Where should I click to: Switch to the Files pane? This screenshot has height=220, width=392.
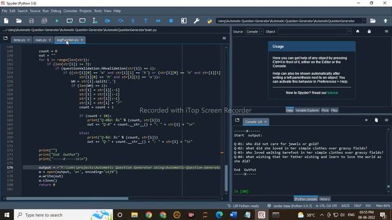pos(334,110)
